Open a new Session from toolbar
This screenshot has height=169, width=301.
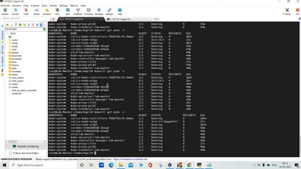[x=5, y=11]
